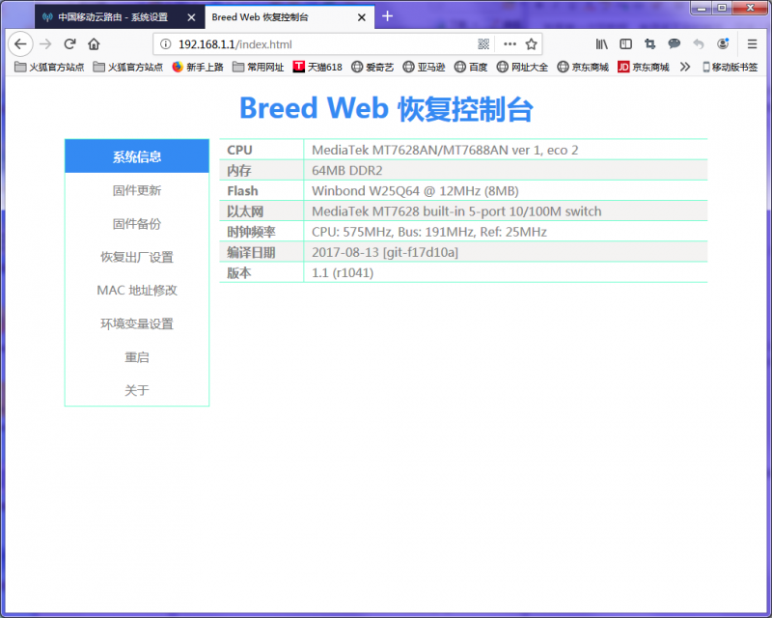Click the version value 1.1 (r1041)
Screen dimensions: 772x618
tap(343, 273)
